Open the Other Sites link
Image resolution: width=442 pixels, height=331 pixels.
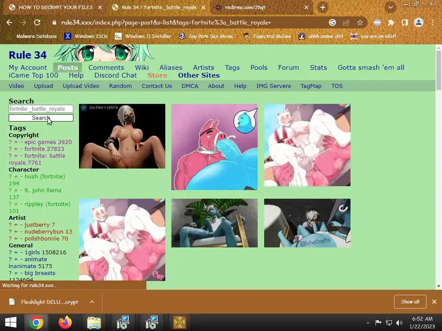coord(199,75)
